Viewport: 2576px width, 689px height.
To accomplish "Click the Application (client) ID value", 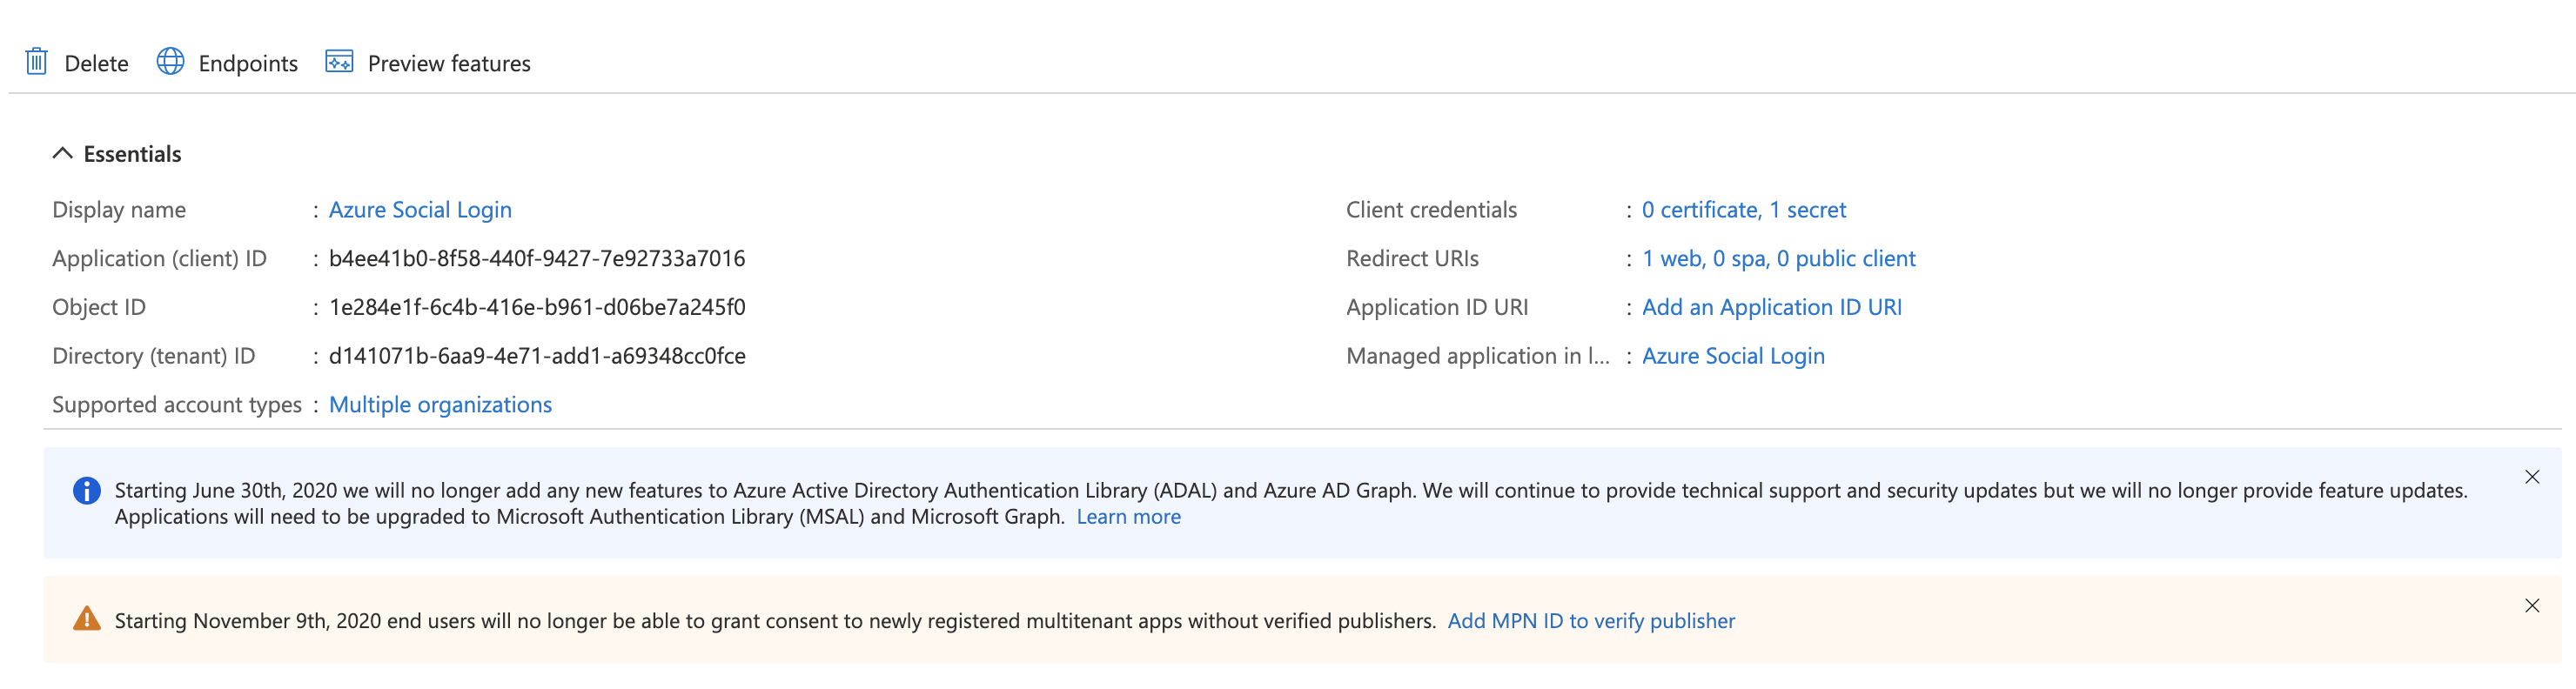I will coord(537,259).
